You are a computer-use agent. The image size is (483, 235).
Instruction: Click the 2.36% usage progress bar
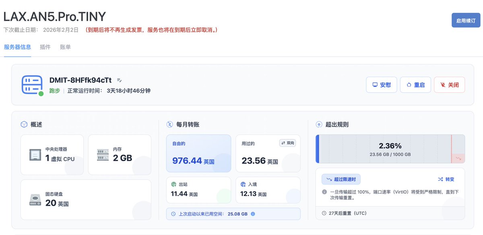click(x=390, y=149)
